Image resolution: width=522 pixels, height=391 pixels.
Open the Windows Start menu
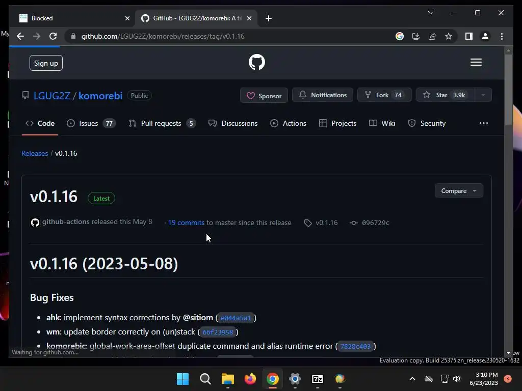pyautogui.click(x=182, y=379)
